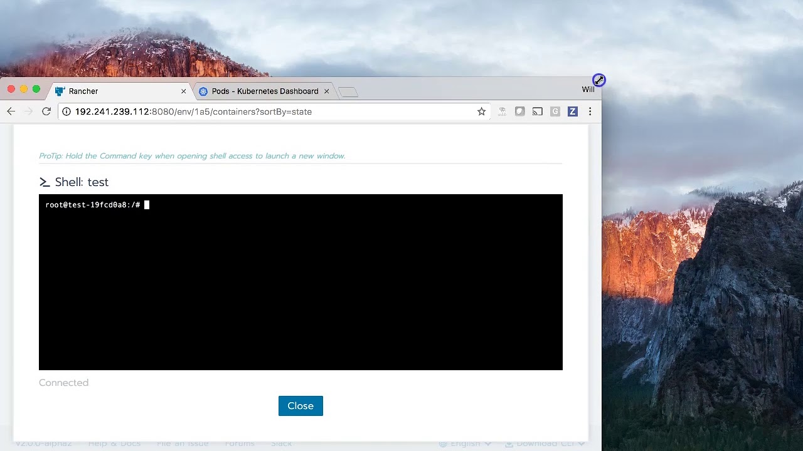Minimize the Chrome window with yellow button

point(23,90)
